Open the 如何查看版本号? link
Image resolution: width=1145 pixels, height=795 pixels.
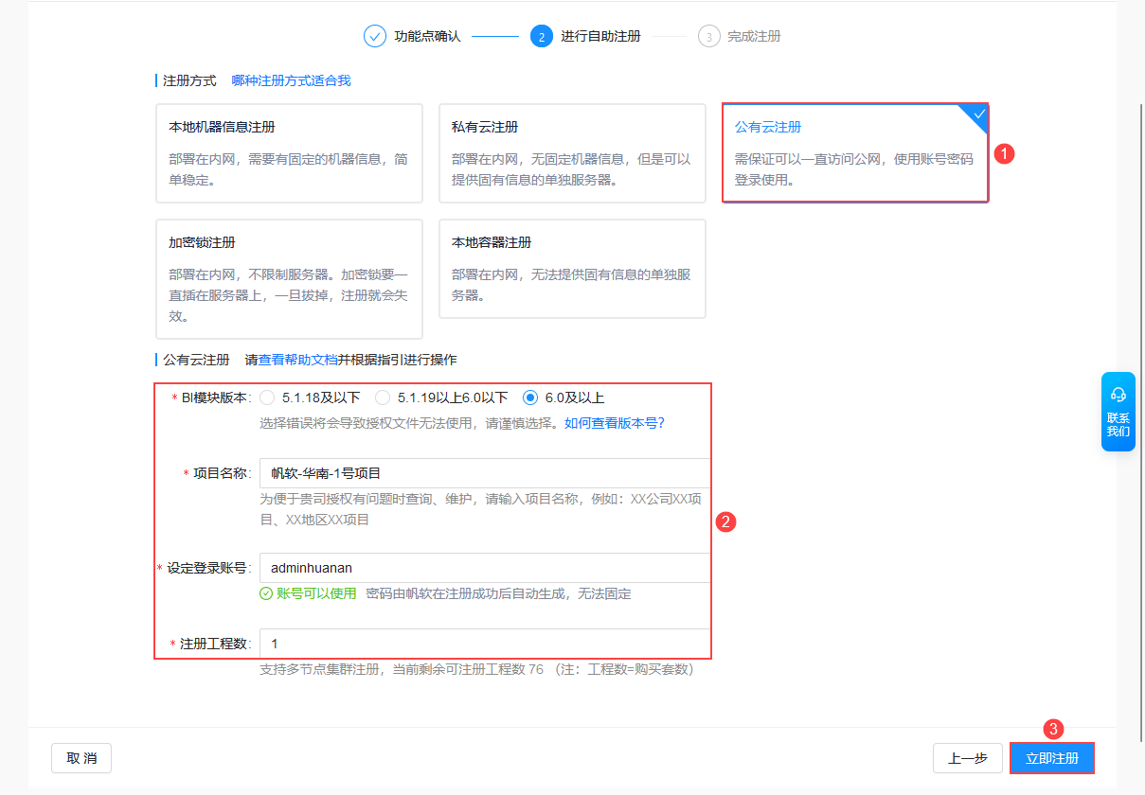[615, 423]
